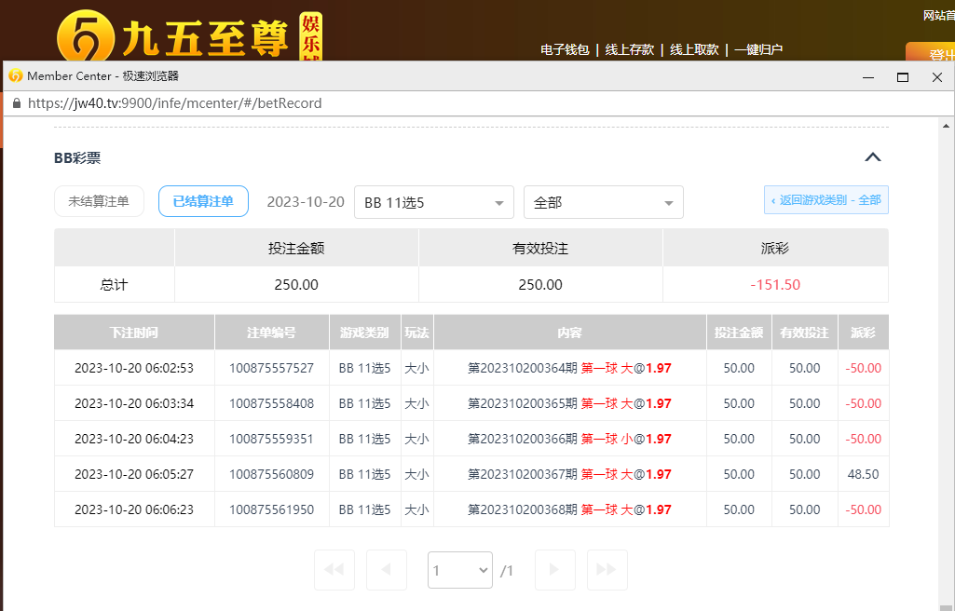Select the 已结算注单 tab
Viewport: 955px width, 611px height.
[203, 201]
